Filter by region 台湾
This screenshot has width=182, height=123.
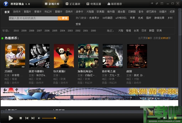[136, 31]
